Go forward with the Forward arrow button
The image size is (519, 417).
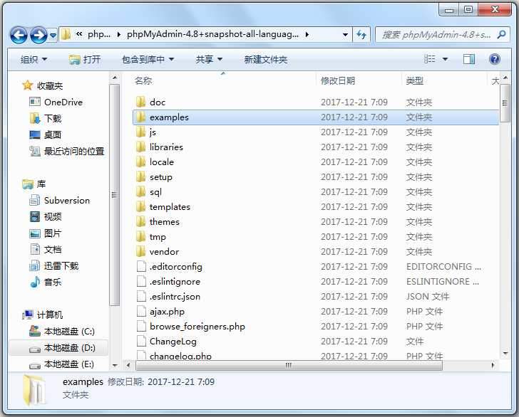[x=38, y=35]
